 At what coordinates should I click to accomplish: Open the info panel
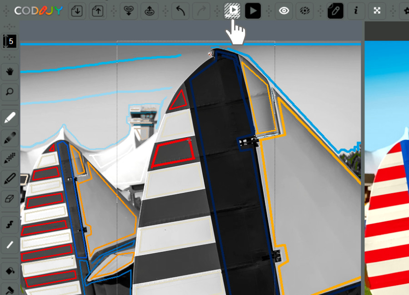(x=356, y=11)
